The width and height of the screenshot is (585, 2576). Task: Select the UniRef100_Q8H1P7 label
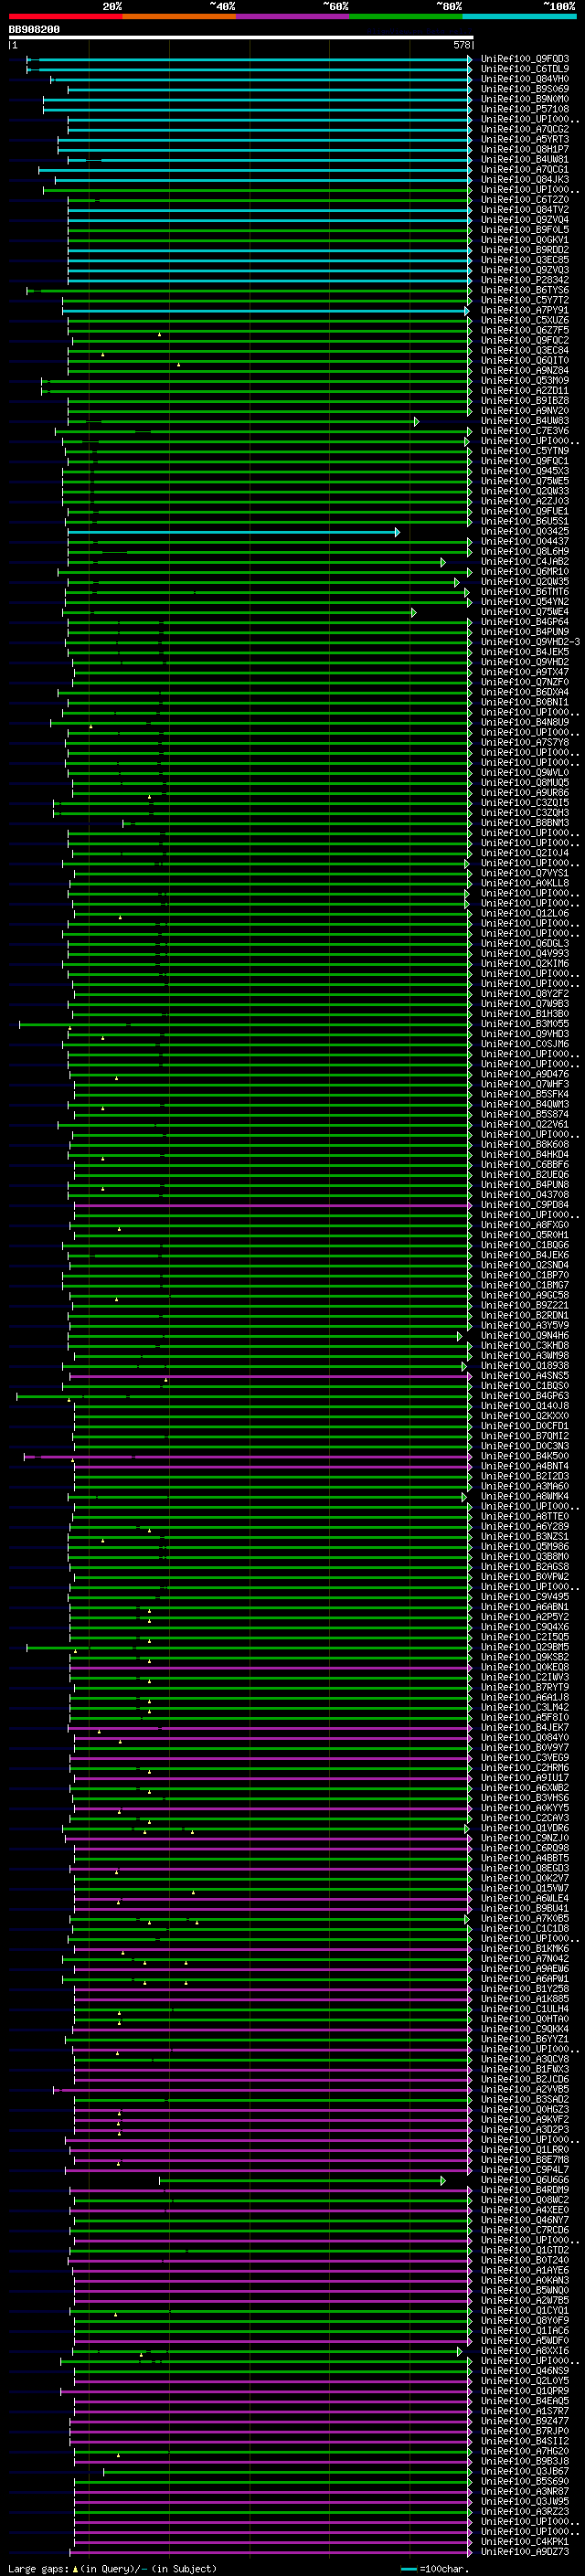(x=525, y=150)
